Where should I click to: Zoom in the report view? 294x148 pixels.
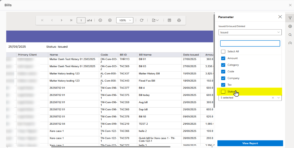[110, 20]
